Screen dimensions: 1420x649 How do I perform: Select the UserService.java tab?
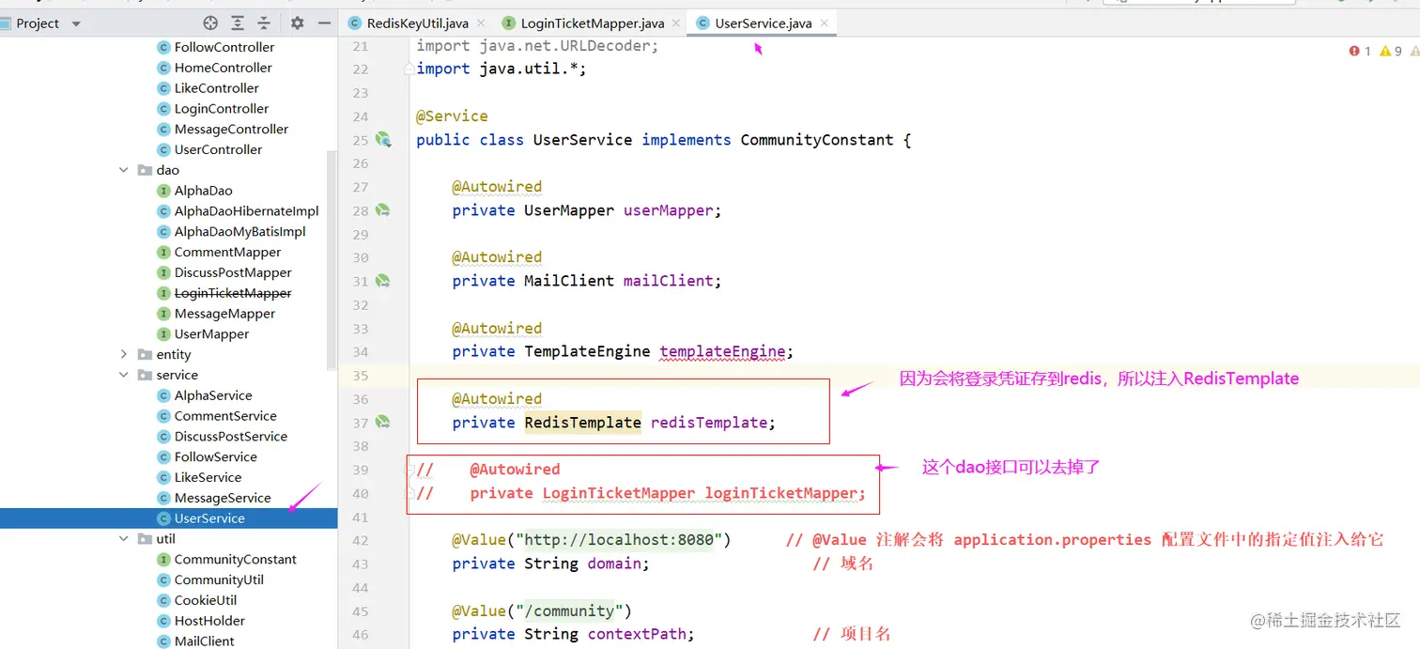pyautogui.click(x=763, y=23)
